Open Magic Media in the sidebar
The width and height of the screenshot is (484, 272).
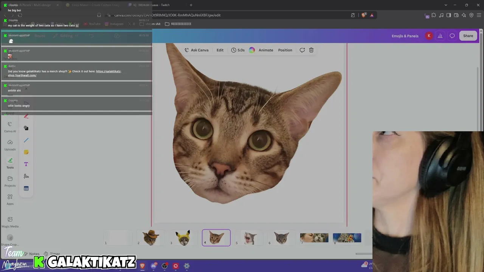pos(10,222)
